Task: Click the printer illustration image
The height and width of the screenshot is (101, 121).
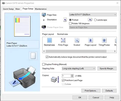Action: tap(22, 77)
